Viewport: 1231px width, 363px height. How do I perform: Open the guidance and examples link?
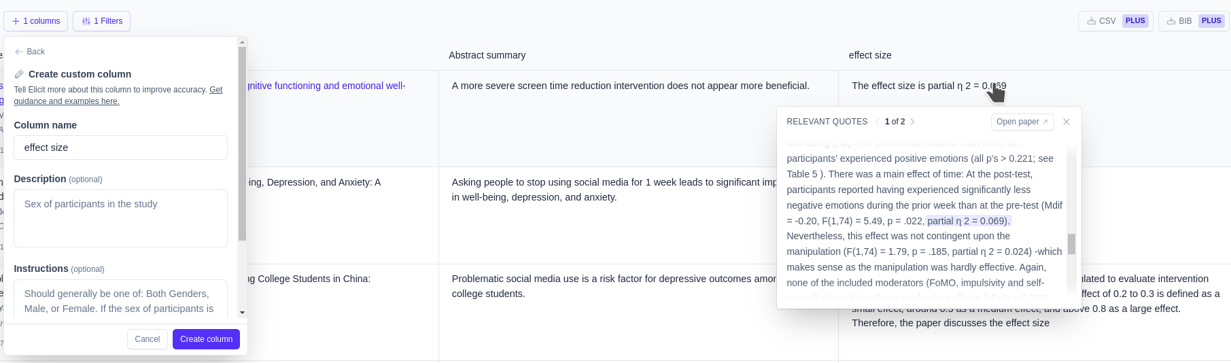(x=67, y=101)
